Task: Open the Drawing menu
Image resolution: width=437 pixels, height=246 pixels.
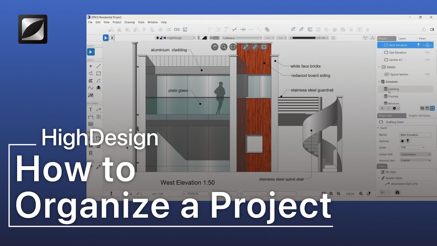Action: tap(129, 22)
